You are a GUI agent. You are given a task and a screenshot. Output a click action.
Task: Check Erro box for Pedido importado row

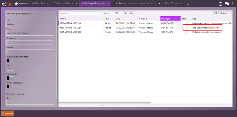click(186, 32)
